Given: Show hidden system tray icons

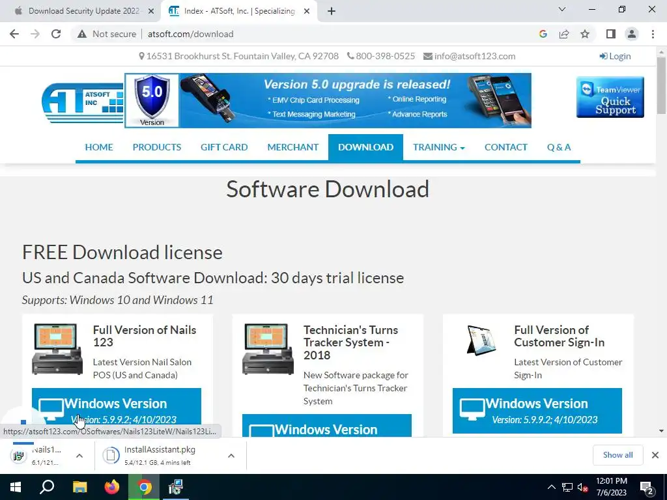Looking at the screenshot, I should click(x=551, y=487).
